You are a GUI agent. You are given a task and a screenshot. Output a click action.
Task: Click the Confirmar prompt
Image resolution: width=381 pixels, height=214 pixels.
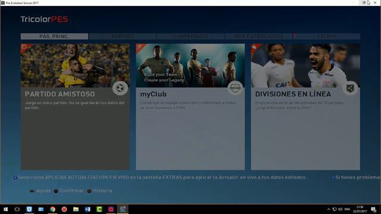click(x=69, y=191)
